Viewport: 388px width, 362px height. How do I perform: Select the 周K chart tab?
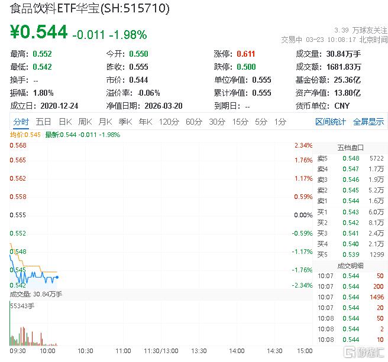(85, 122)
